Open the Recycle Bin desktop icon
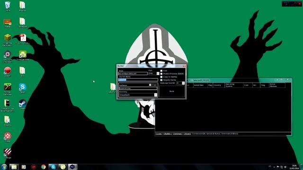 click(x=8, y=6)
